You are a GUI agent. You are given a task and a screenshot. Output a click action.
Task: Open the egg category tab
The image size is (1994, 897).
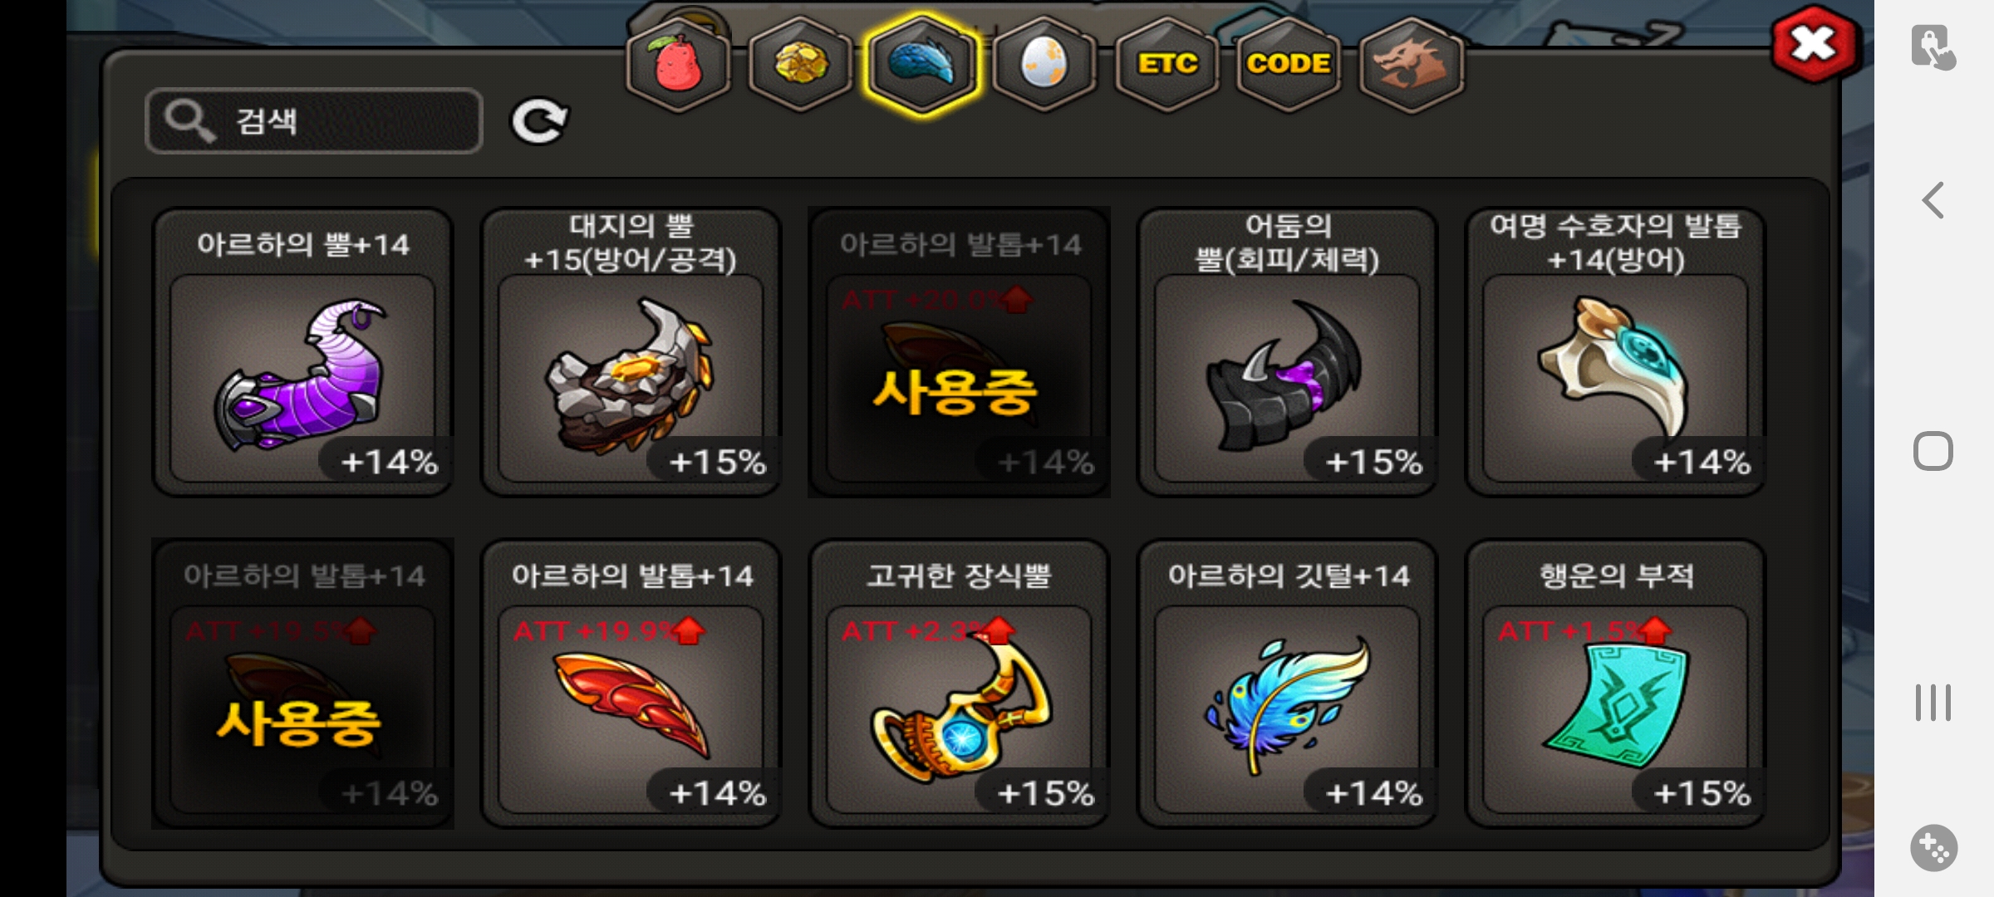coord(1044,65)
